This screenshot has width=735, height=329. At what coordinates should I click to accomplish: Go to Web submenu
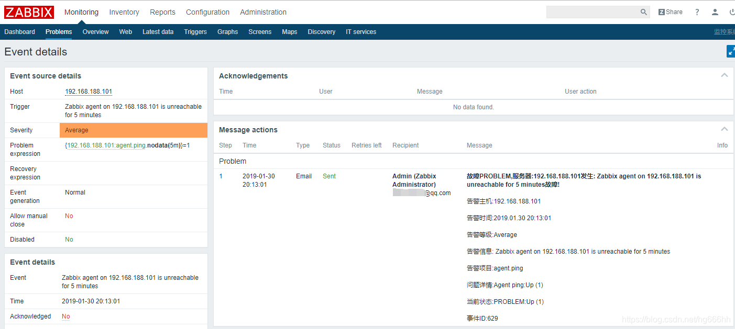pos(126,32)
